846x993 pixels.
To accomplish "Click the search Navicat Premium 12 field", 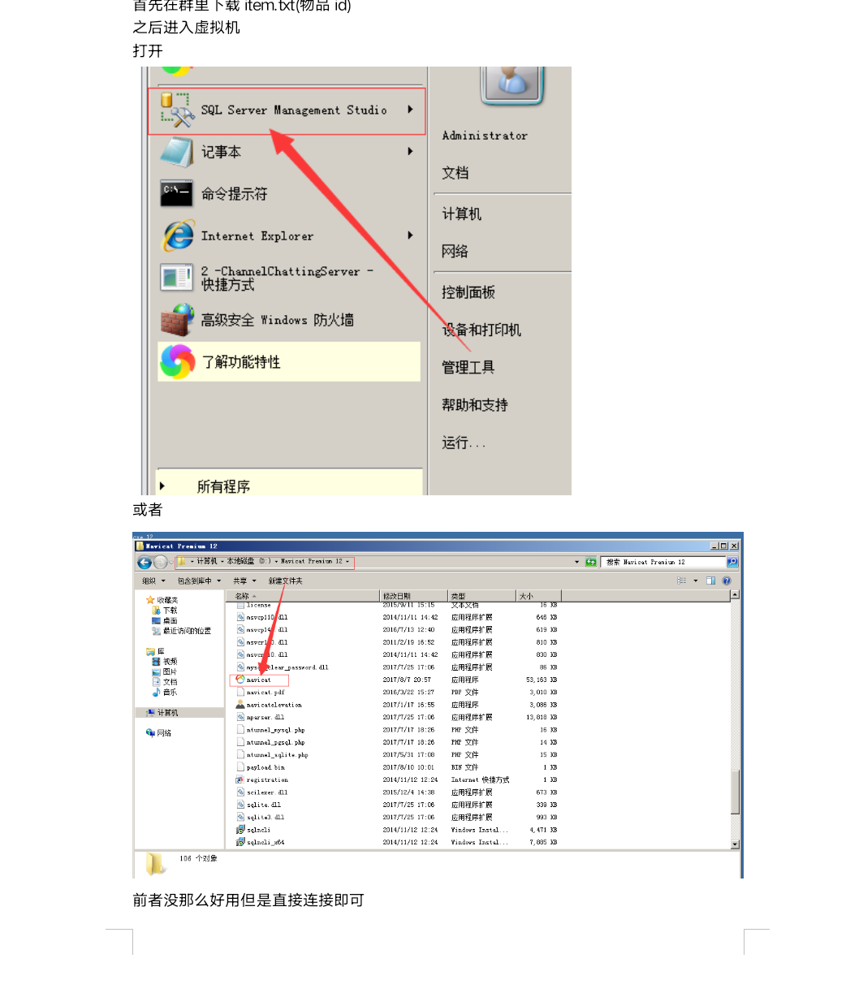I will click(664, 562).
